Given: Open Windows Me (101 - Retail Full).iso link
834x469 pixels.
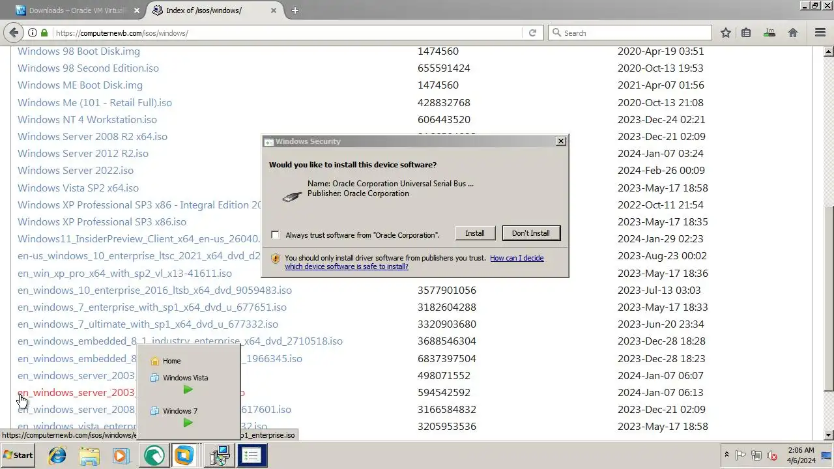Looking at the screenshot, I should point(94,102).
